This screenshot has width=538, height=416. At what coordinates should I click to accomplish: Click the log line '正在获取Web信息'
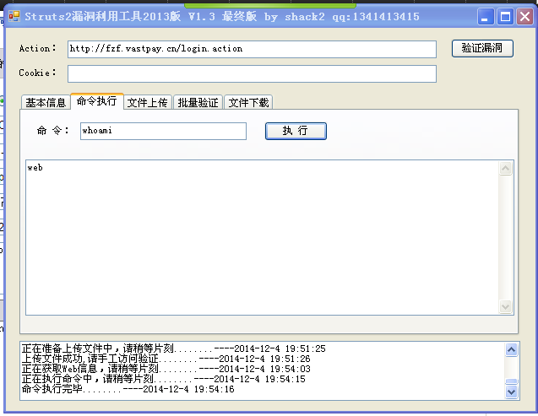(x=166, y=369)
